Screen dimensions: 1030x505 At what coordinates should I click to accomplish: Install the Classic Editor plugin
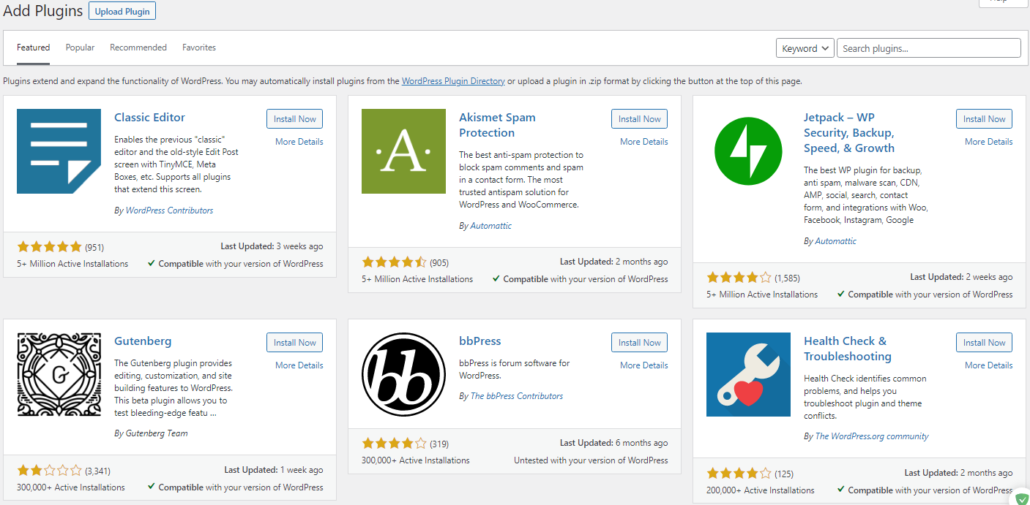click(295, 119)
